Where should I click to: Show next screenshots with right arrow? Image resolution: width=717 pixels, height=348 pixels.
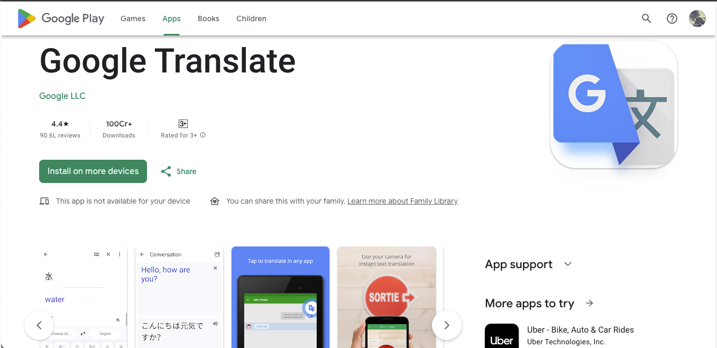pyautogui.click(x=447, y=325)
